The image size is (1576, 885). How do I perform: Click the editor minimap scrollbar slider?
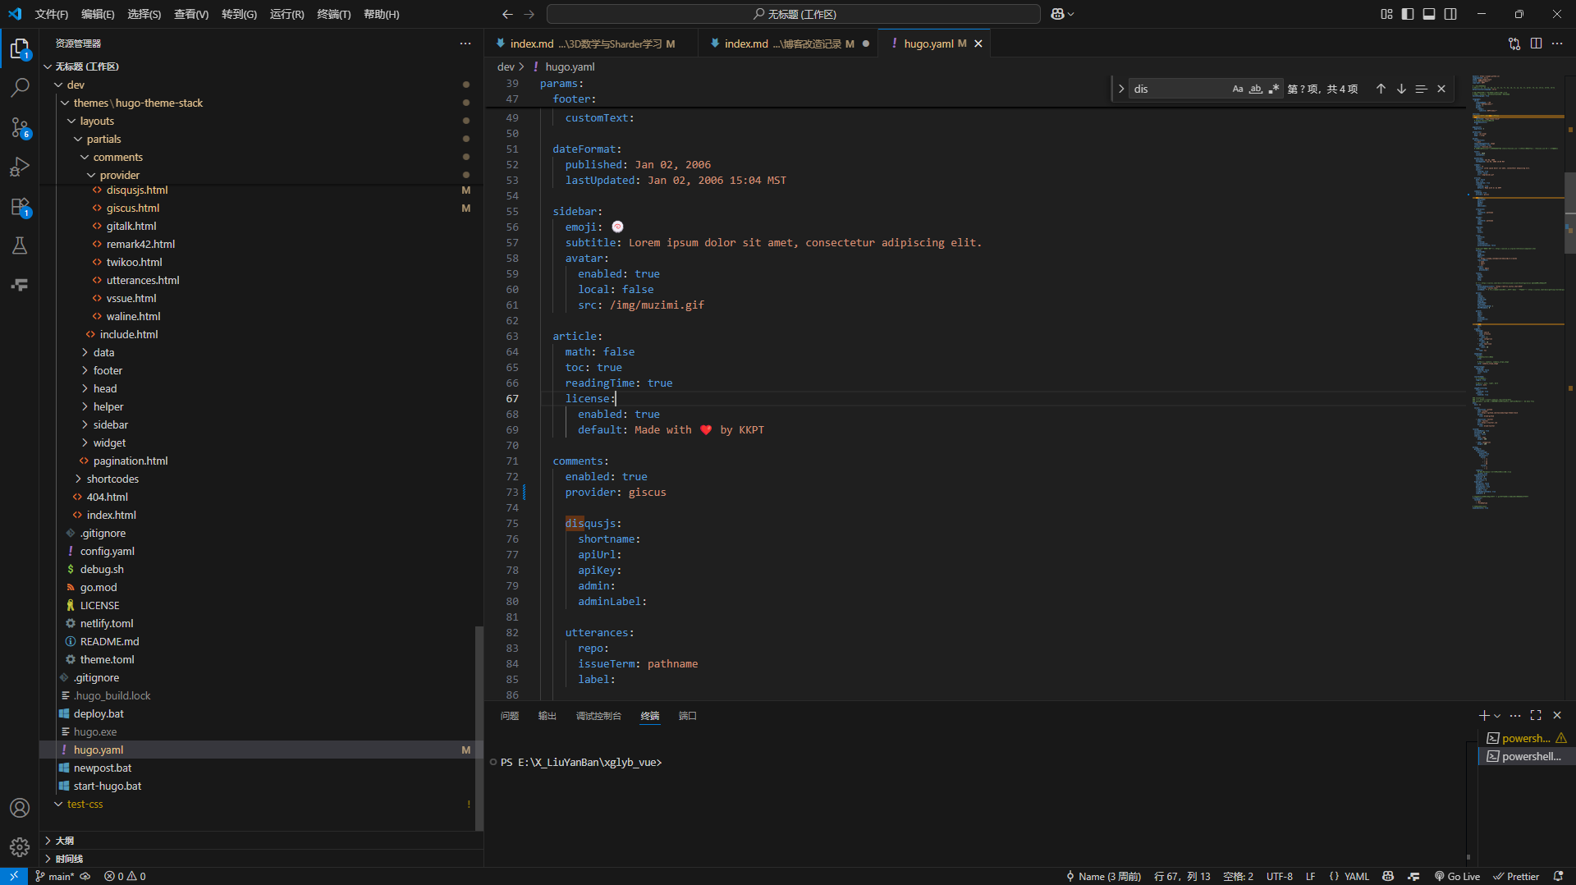pyautogui.click(x=1569, y=213)
